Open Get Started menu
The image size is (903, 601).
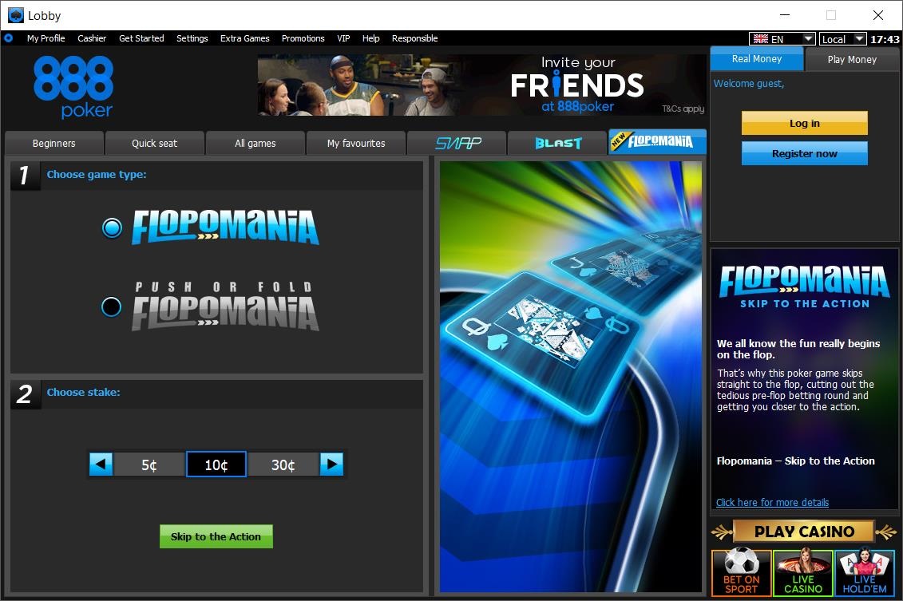point(141,38)
